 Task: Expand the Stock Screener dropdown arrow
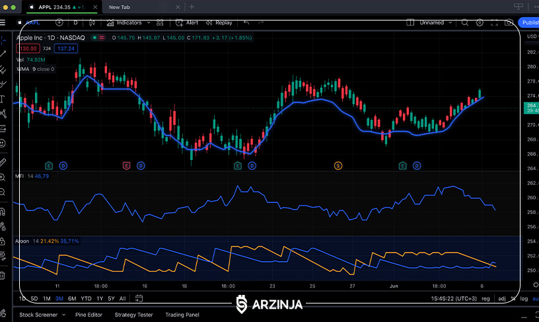pos(63,315)
